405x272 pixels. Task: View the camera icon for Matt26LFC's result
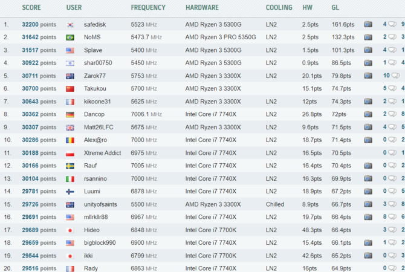click(x=368, y=127)
